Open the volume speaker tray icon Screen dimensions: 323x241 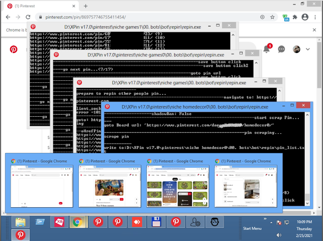pos(279,235)
